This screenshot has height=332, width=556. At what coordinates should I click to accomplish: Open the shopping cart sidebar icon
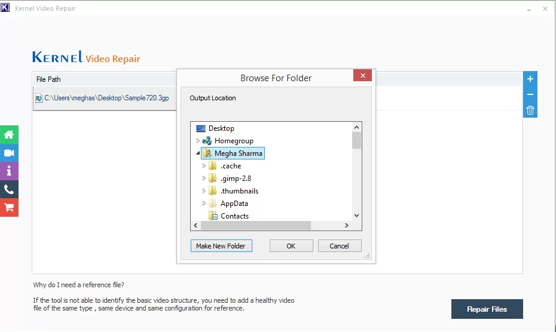click(9, 208)
